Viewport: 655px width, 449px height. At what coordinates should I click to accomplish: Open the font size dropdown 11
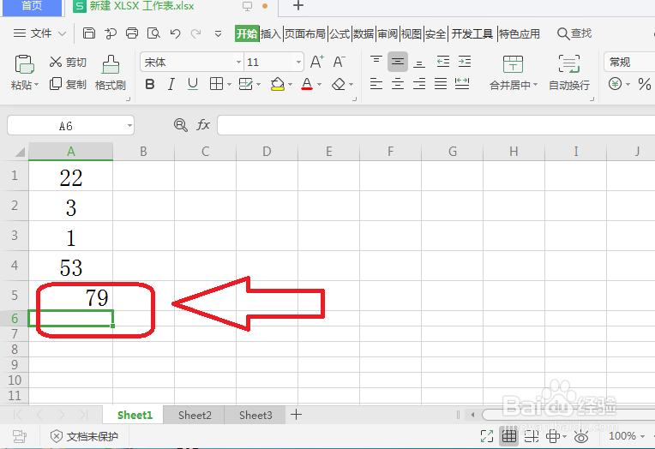[298, 63]
